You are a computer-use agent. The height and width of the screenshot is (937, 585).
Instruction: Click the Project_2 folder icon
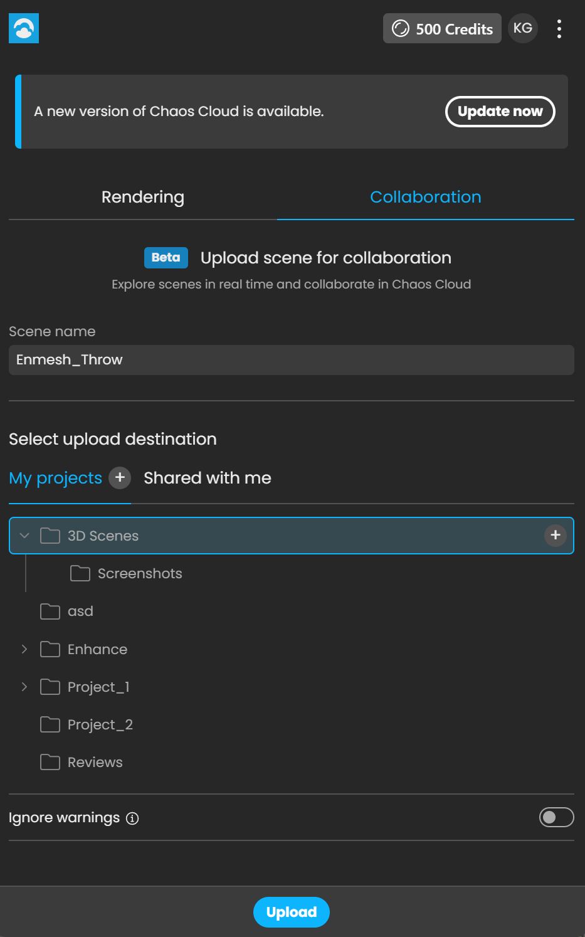50,724
